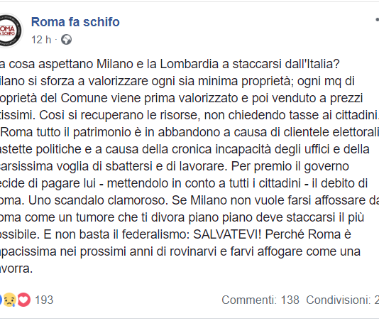The image size is (379, 321).
Task: Open the post's 12 h timestamp
Action: [41, 40]
